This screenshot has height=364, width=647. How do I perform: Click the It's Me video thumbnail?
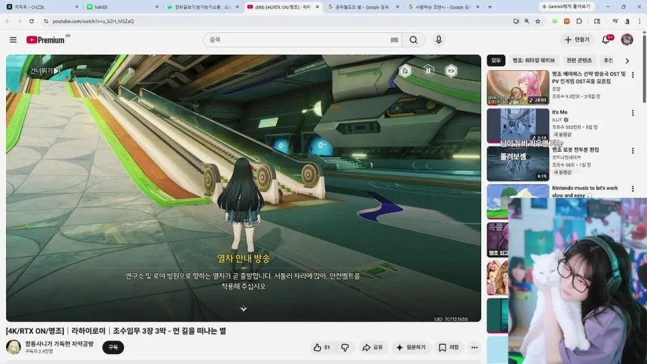click(518, 125)
